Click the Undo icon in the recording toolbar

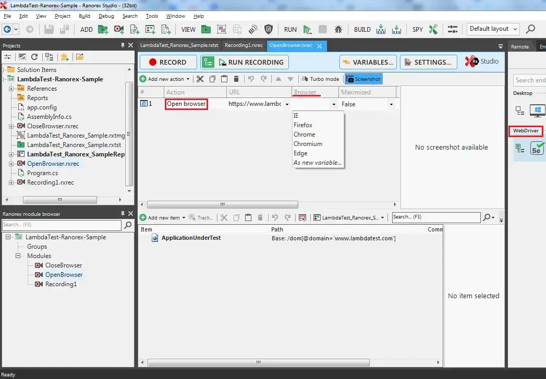pos(252,79)
